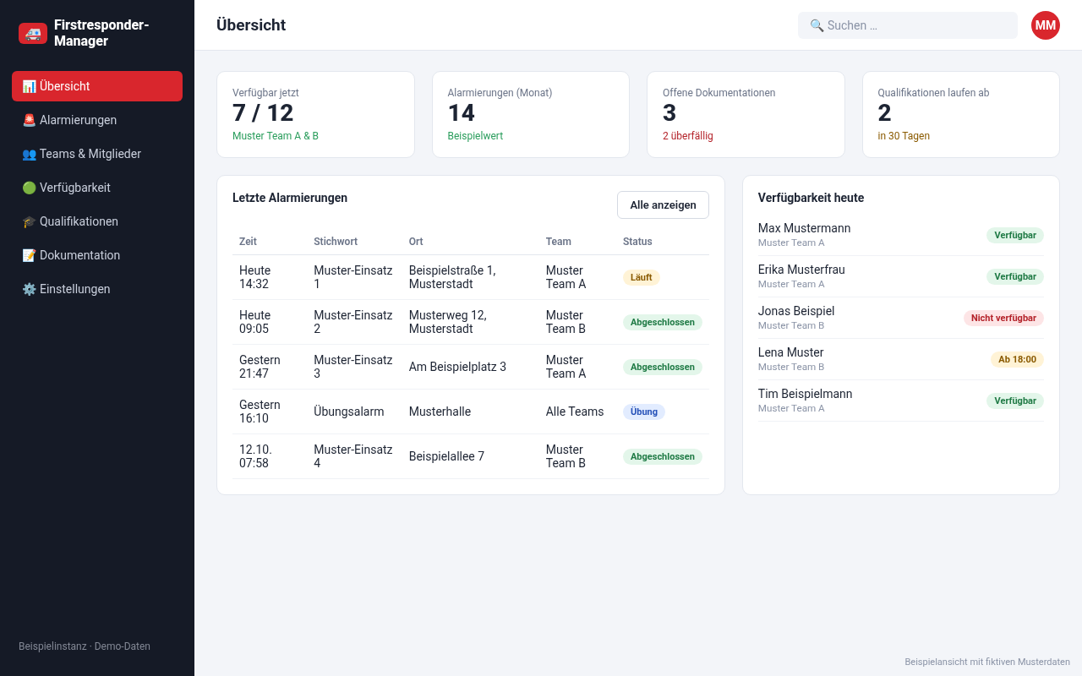This screenshot has height=676, width=1082.
Task: Click the people icon beside Teams & Mitglieder
Action: coord(29,154)
